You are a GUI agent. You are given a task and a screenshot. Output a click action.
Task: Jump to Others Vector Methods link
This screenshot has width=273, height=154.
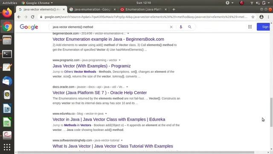coord(80,71)
